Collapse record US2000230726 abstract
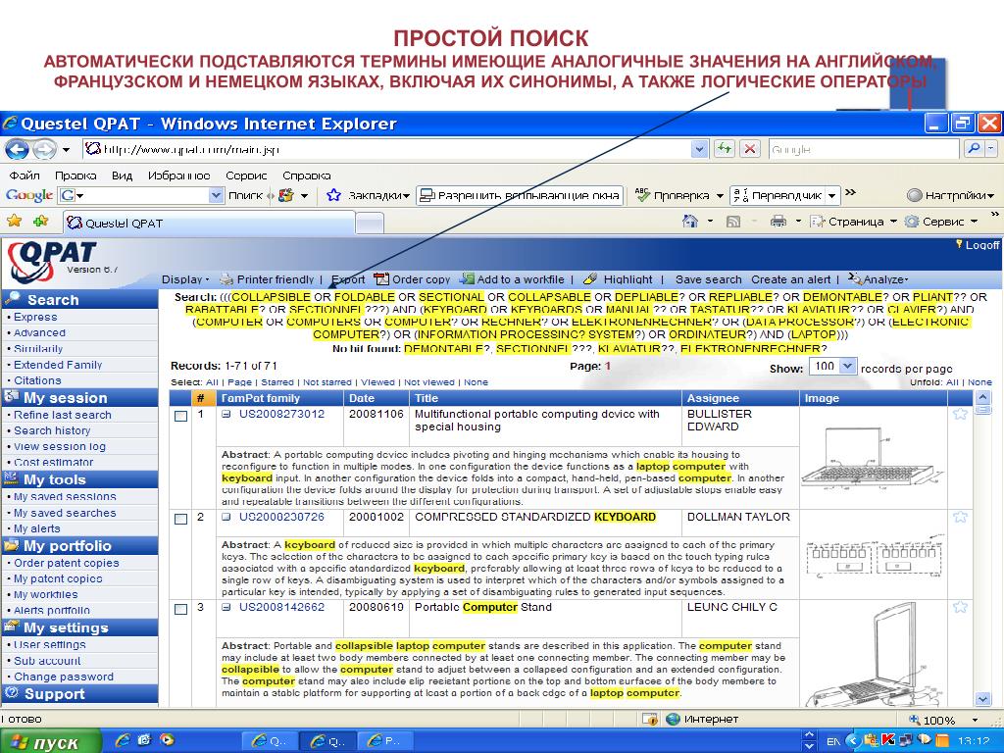 coord(226,517)
